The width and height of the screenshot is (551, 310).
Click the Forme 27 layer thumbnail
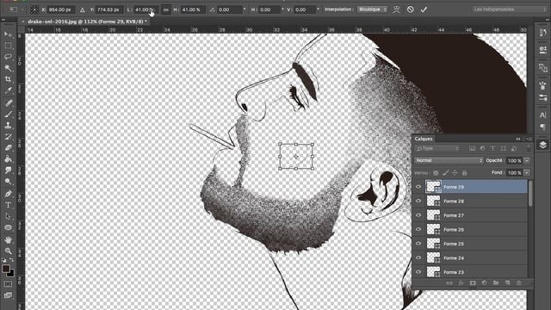click(x=433, y=215)
